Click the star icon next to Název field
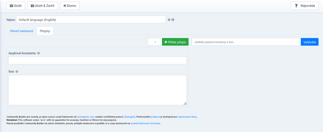Image resolution: width=323 pixels, height=132 pixels. [169, 20]
